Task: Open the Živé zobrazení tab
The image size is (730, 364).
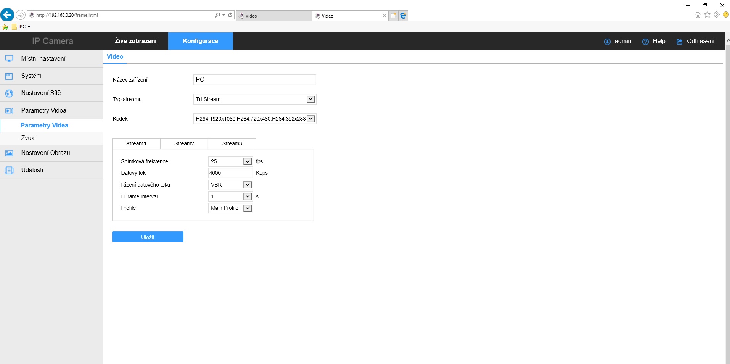Action: click(135, 41)
